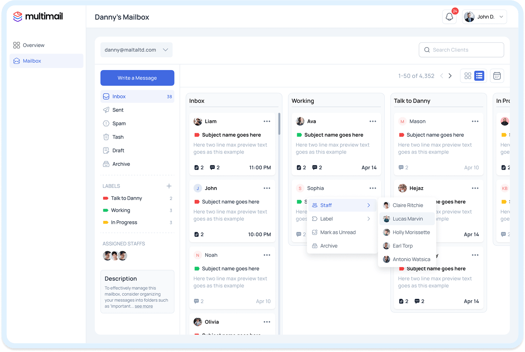This screenshot has height=352, width=525.
Task: Open the see more link in Description
Action: [144, 306]
